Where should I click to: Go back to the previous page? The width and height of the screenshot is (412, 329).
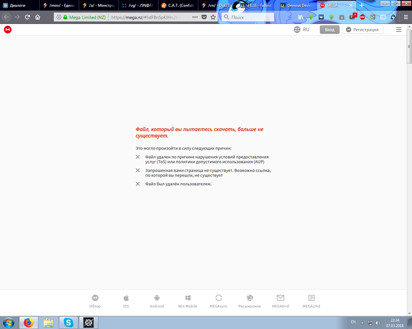7,17
